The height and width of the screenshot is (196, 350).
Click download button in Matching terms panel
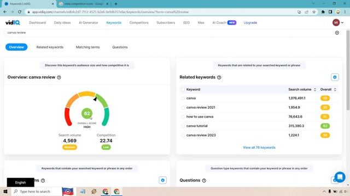(x=163, y=180)
